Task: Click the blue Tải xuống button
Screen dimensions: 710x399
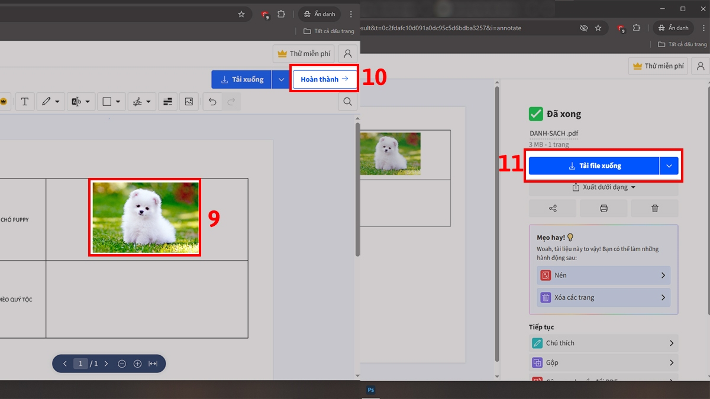Action: click(241, 79)
